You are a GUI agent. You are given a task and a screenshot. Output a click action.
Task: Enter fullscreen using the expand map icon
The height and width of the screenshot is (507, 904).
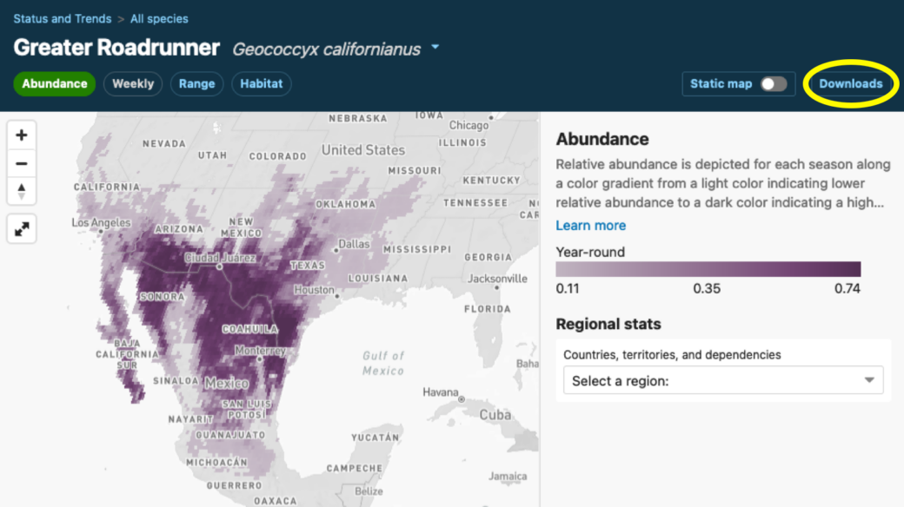click(21, 228)
